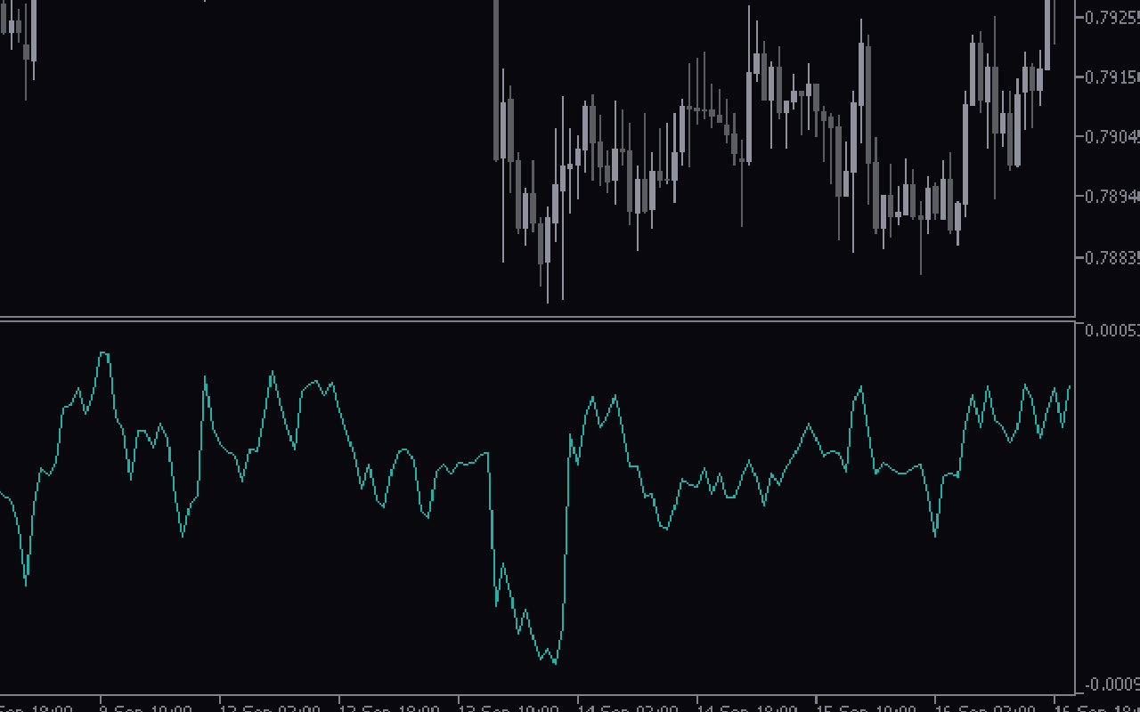The image size is (1140, 712).
Task: Click the 0.0005 indicator scale label
Action: pyautogui.click(x=1112, y=331)
